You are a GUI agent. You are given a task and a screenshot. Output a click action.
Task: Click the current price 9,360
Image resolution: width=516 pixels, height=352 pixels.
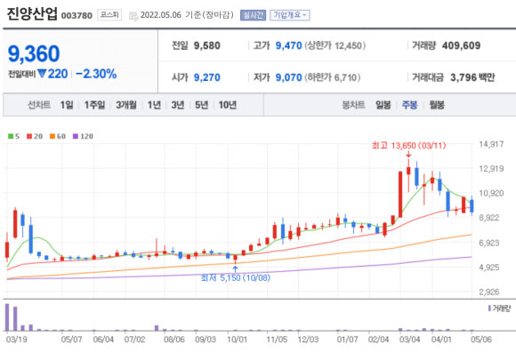pyautogui.click(x=34, y=53)
